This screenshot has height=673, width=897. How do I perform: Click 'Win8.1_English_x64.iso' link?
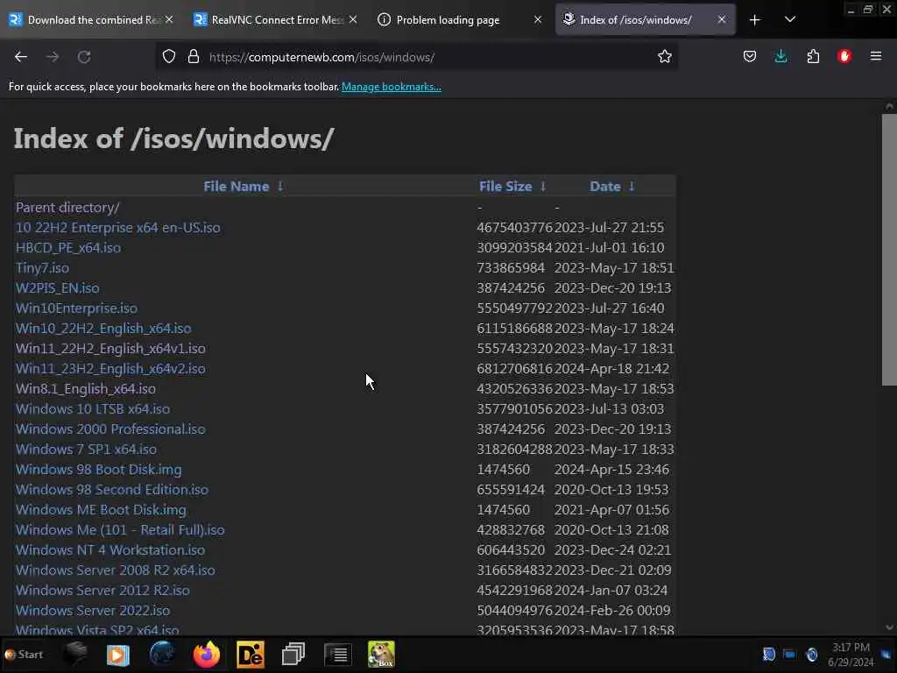(x=86, y=388)
